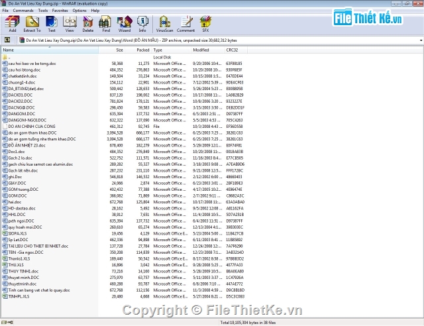
Task: Open the Help menu
Action: [x=95, y=11]
